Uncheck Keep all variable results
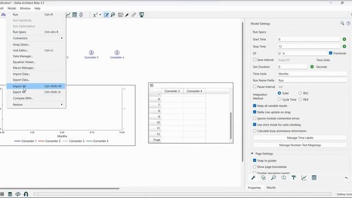 coord(255,106)
